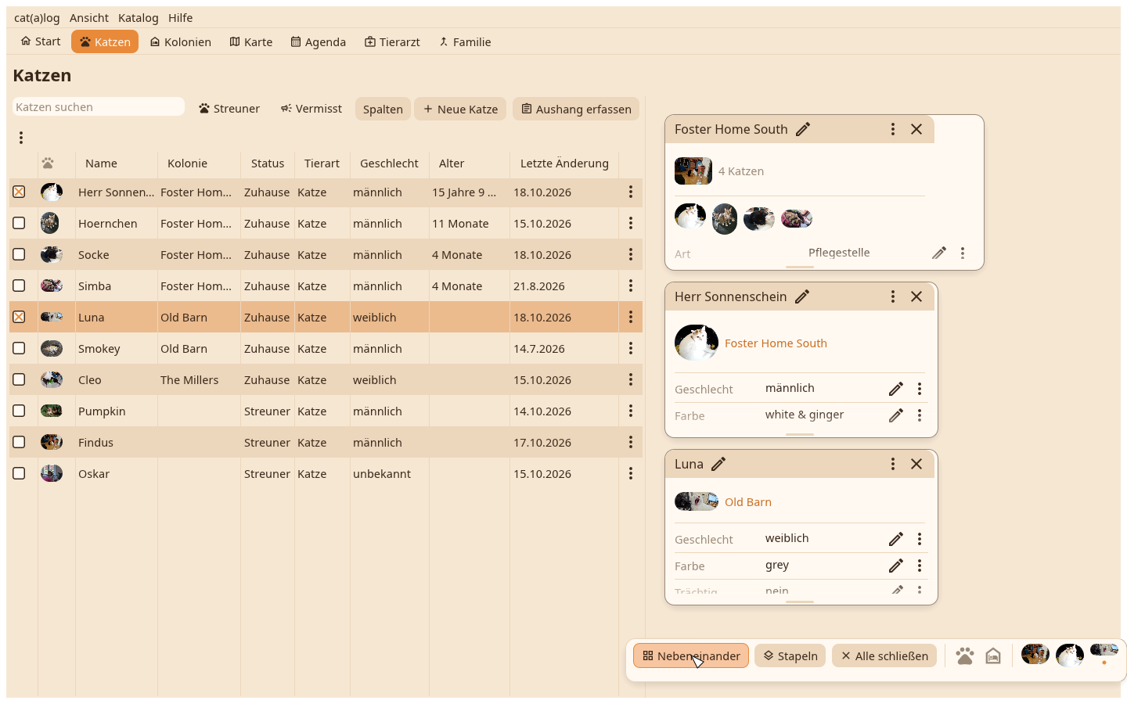Check the Findus row checkbox
Screen dimensions: 1127x704
(x=19, y=442)
